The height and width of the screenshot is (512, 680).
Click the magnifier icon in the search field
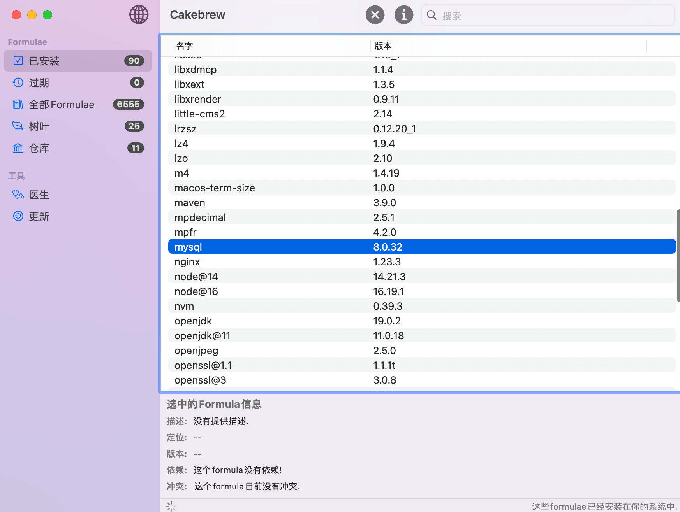click(x=432, y=15)
